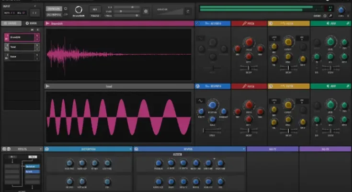Click the play arrow on Tonal waveform header
This screenshot has width=352, height=192.
tap(48, 86)
